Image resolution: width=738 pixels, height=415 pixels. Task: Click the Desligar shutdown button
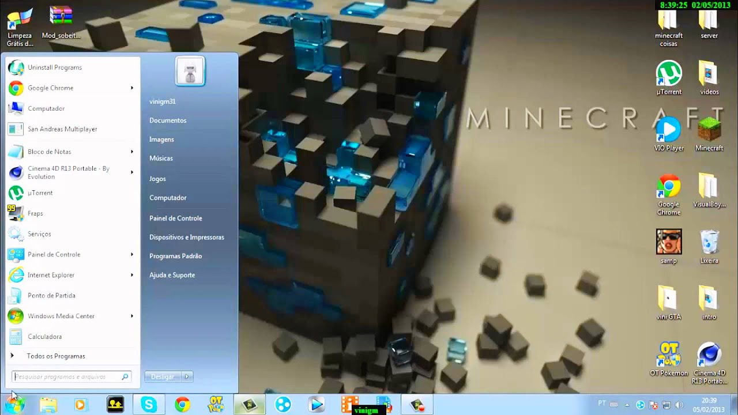(x=163, y=376)
